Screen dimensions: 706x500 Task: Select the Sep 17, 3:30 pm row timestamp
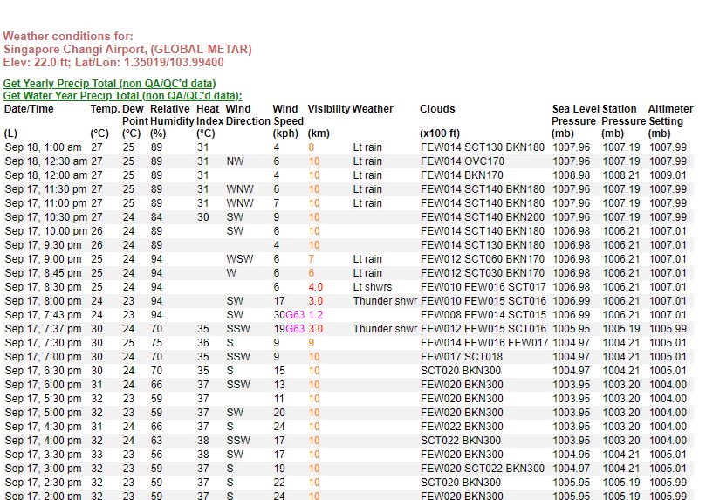click(44, 454)
